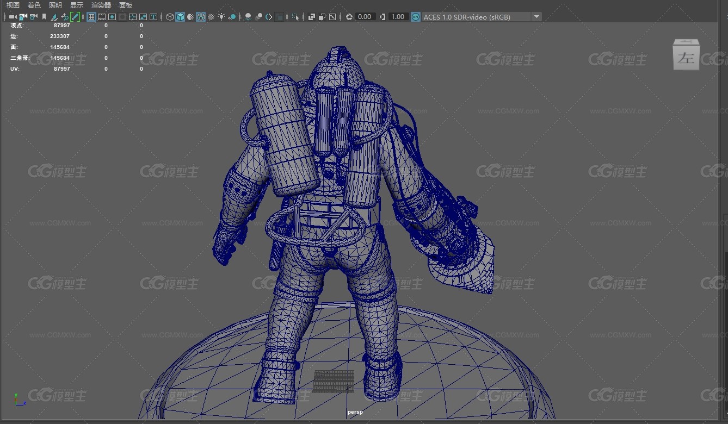Toggle the Motion Blur icon
728x424 pixels.
pos(258,17)
